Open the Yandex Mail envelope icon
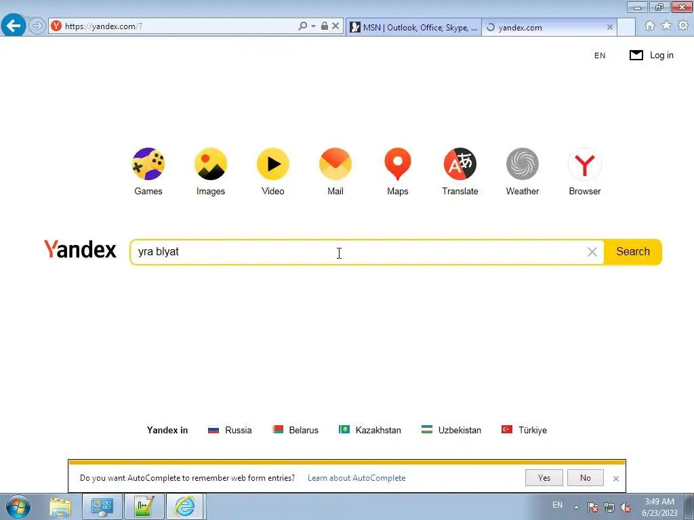This screenshot has width=694, height=520. coord(335,164)
